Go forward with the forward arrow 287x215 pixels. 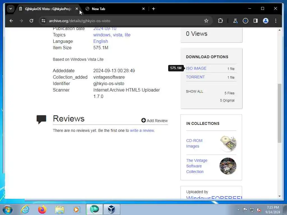click(x=21, y=21)
